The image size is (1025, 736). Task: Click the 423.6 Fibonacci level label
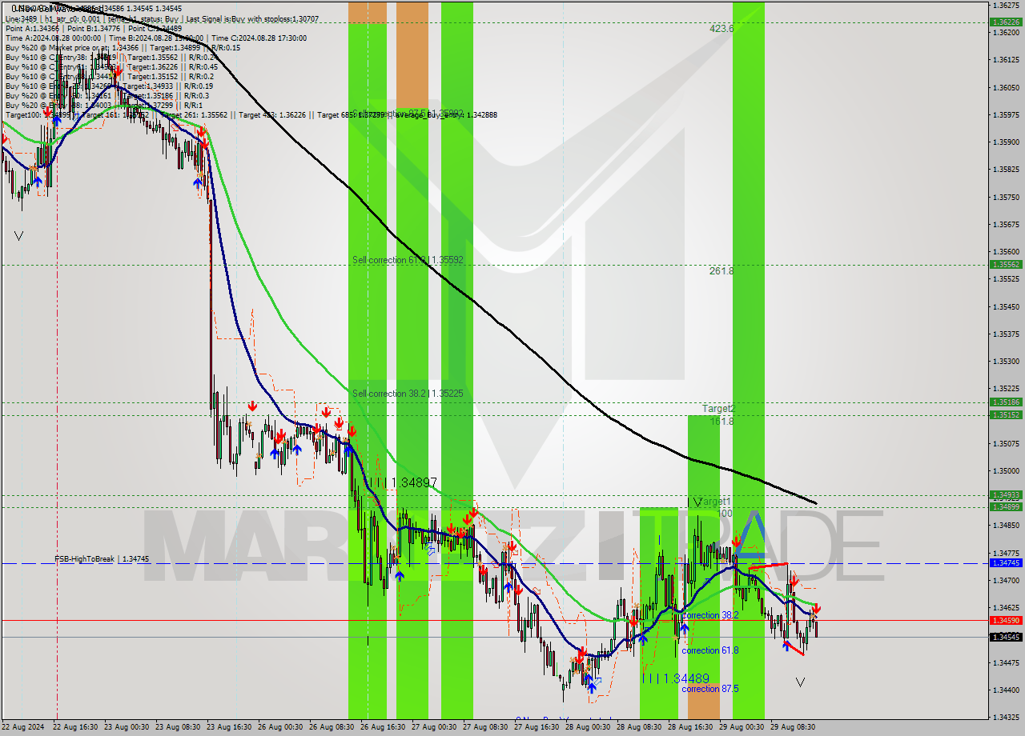[x=722, y=28]
